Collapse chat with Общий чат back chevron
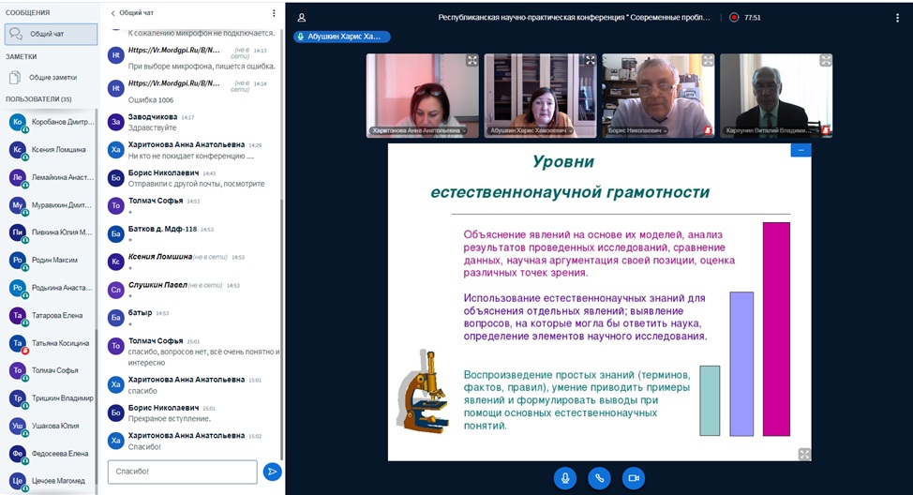This screenshot has width=913, height=495. (113, 13)
